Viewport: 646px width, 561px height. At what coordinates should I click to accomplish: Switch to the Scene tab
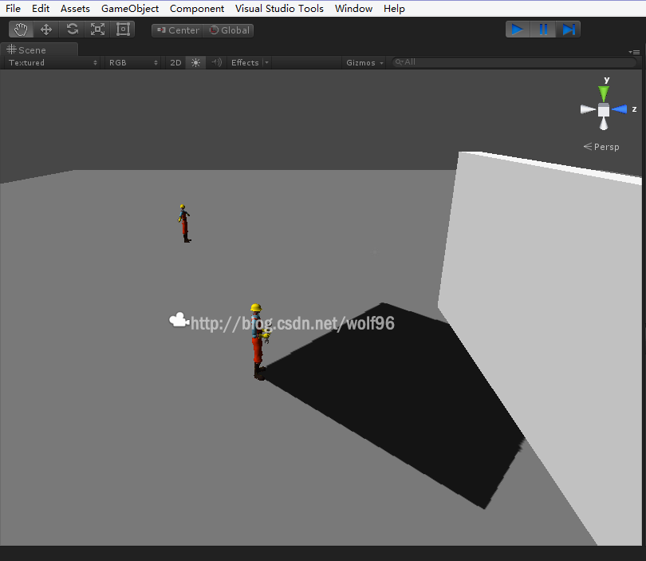(x=39, y=50)
